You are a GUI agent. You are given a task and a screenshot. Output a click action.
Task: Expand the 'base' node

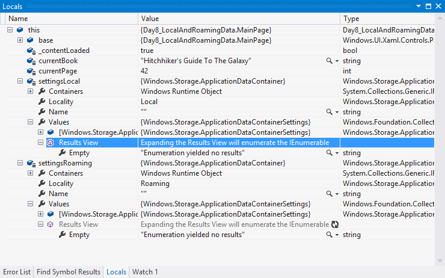[20, 40]
